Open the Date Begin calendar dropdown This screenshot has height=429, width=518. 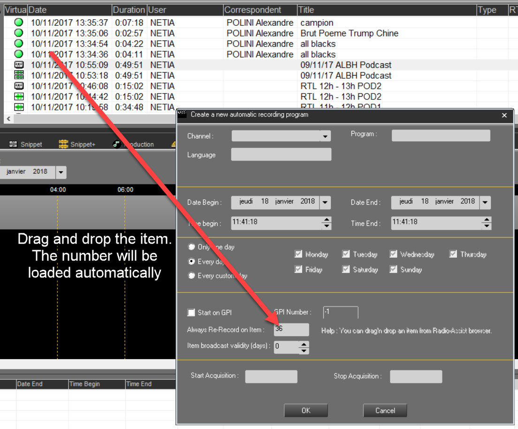coord(325,203)
